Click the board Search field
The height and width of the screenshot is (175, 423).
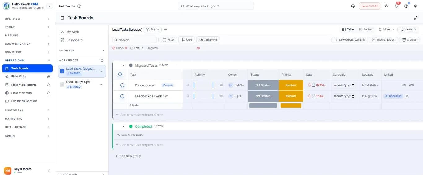[135, 40]
